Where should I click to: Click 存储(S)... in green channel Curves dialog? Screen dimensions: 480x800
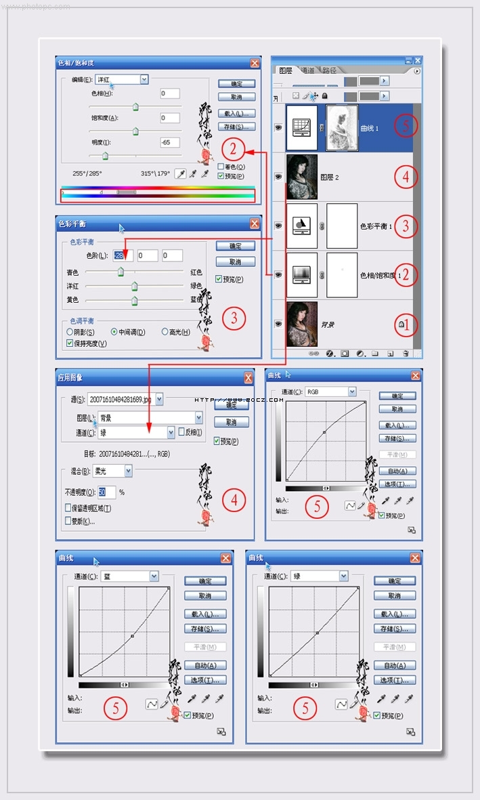(394, 629)
